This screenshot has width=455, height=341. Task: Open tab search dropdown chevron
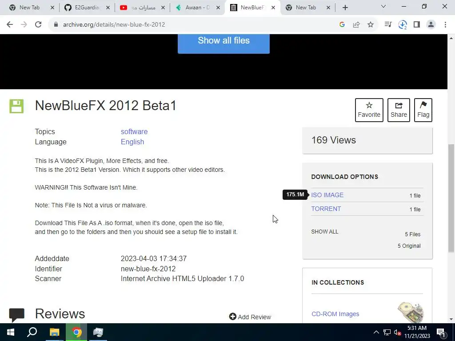(x=383, y=6)
